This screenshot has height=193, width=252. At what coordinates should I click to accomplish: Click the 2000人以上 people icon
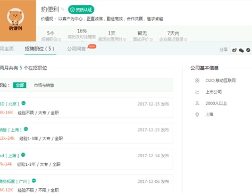(197, 103)
